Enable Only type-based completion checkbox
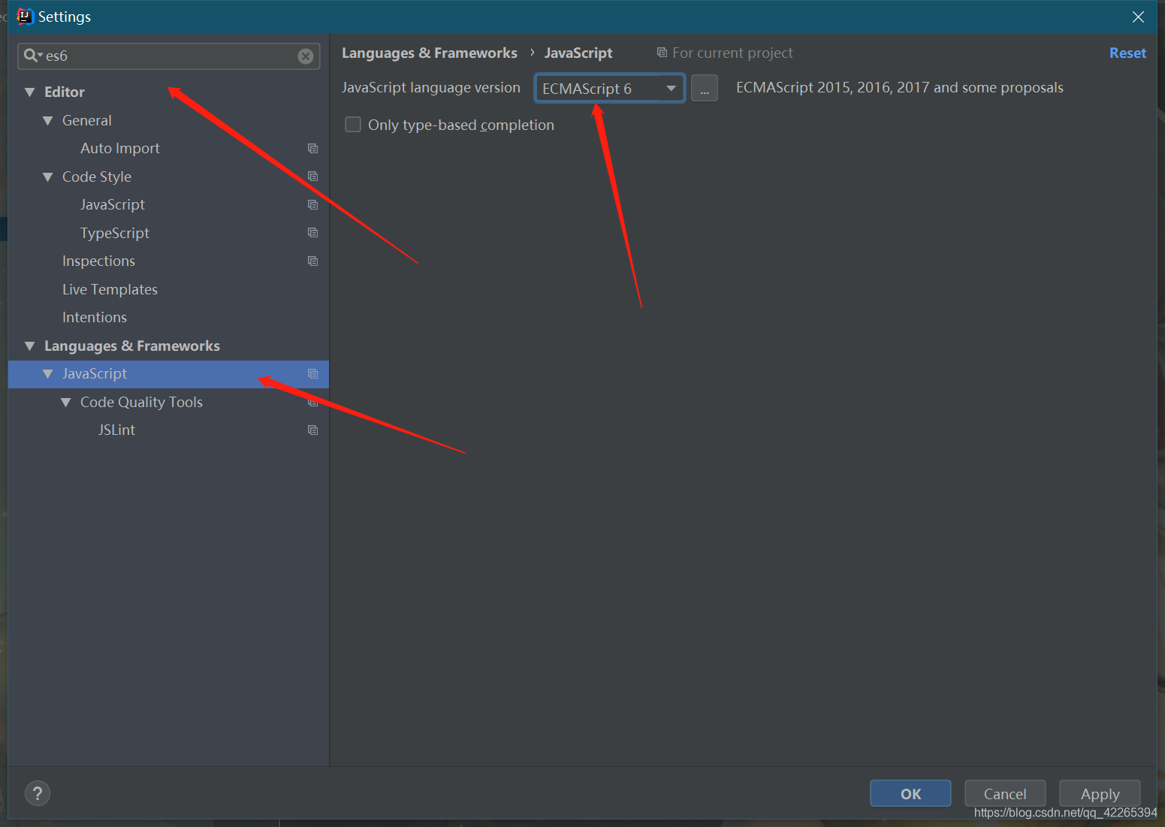Image resolution: width=1165 pixels, height=827 pixels. coord(353,124)
